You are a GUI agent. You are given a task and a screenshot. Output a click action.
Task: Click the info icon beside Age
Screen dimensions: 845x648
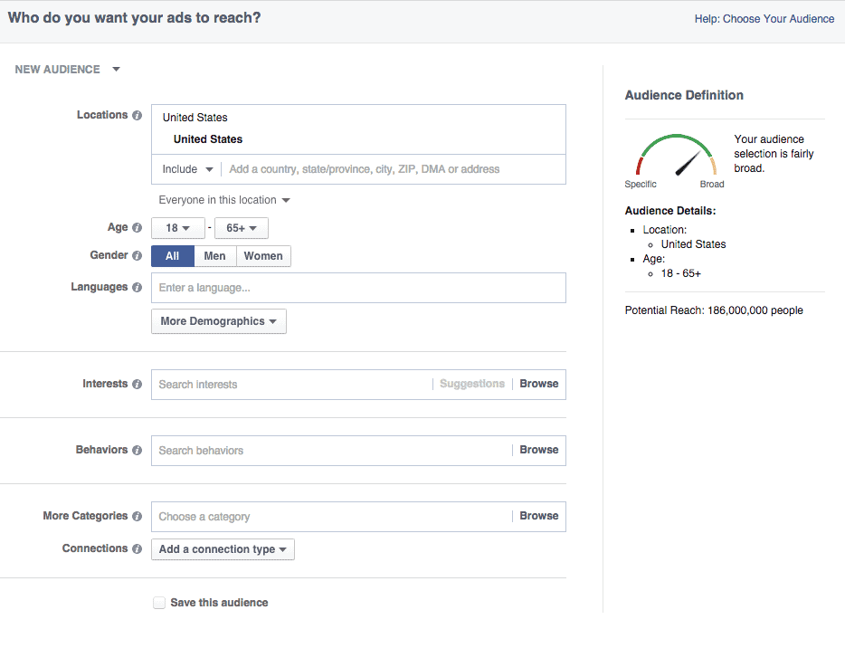click(137, 227)
